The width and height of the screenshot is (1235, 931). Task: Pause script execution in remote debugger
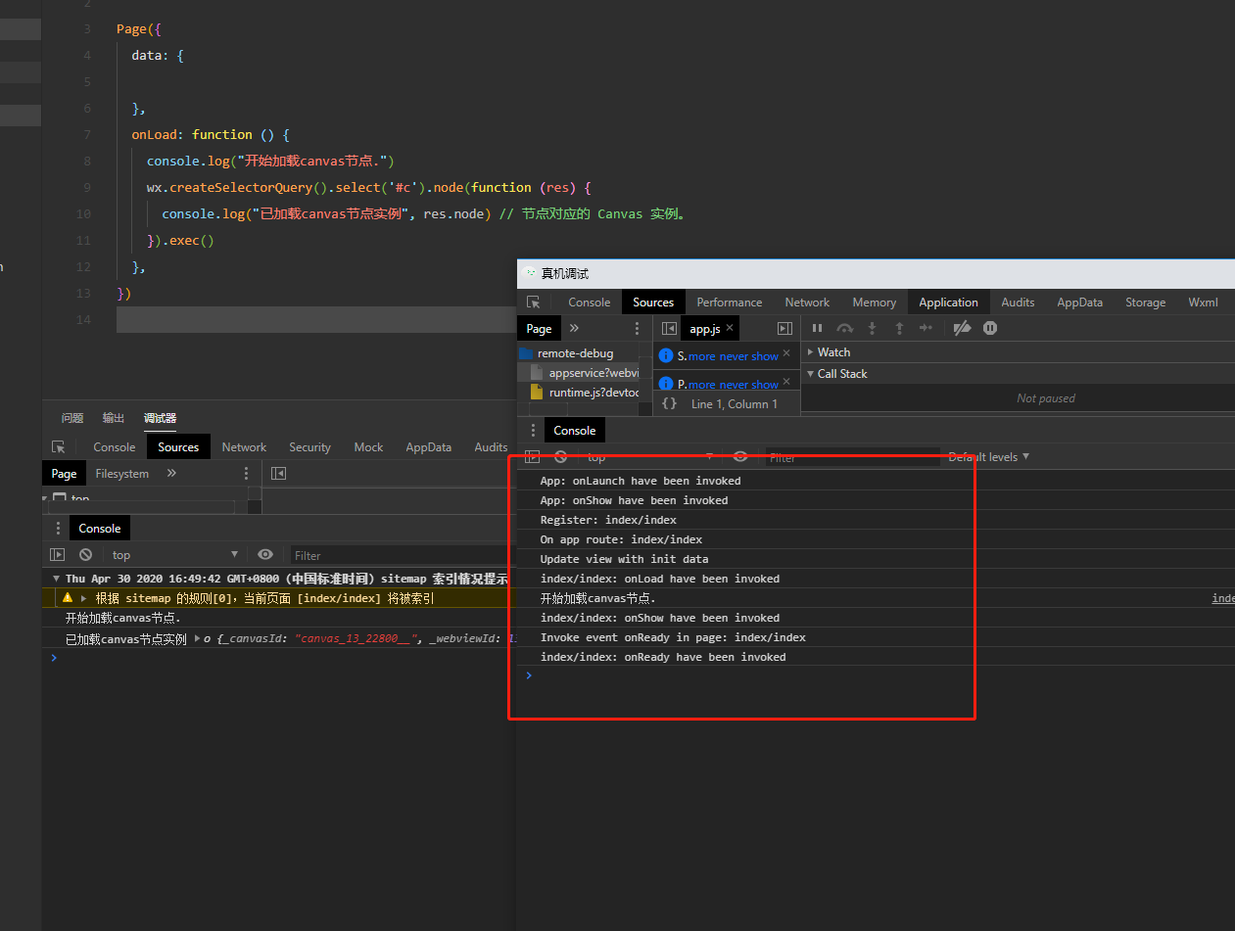pyautogui.click(x=817, y=328)
